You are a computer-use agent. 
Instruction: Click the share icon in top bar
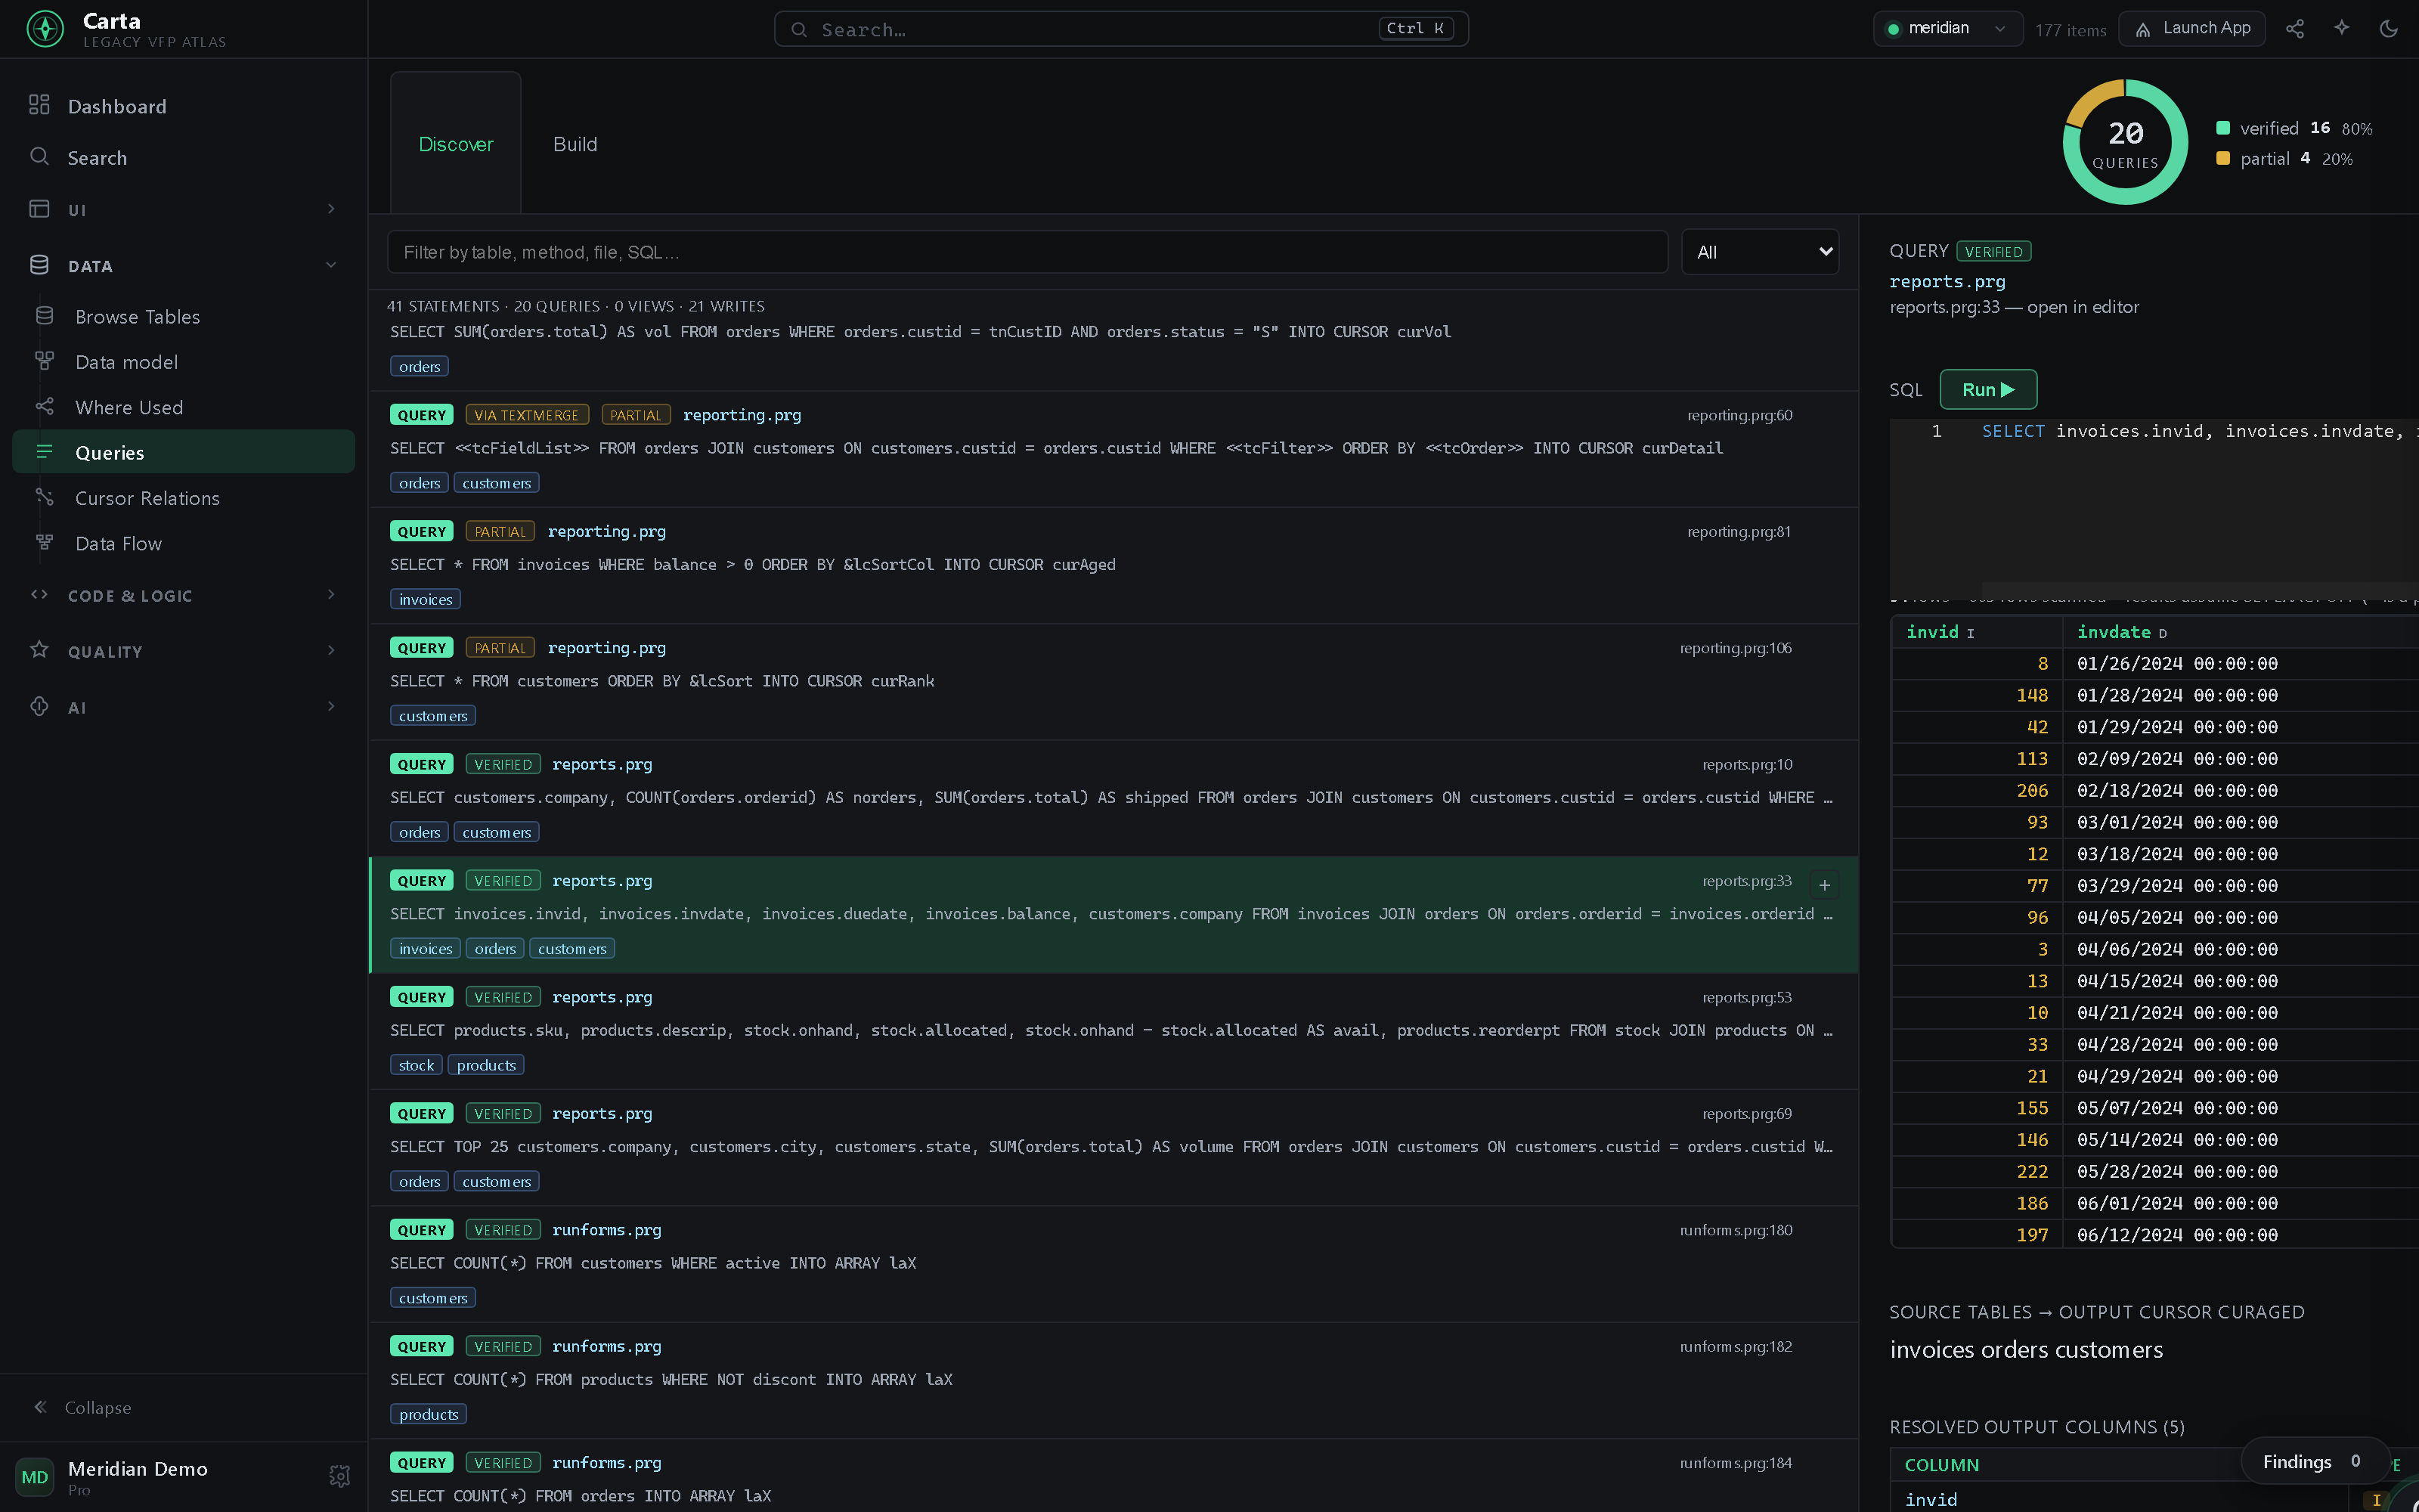[2295, 29]
